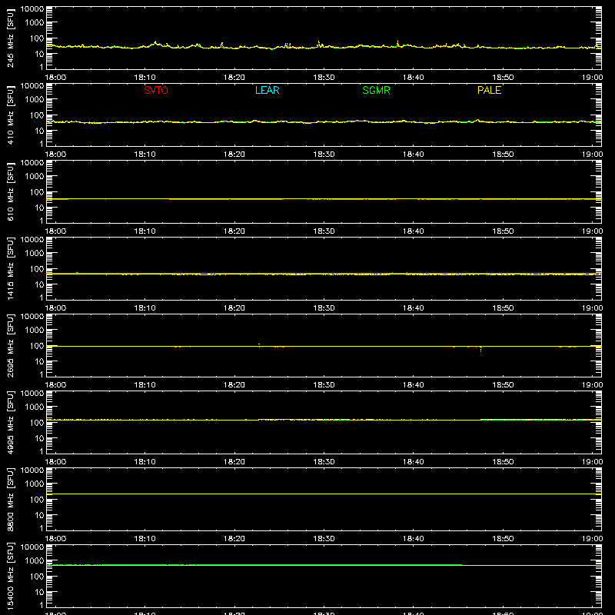Click the 1000 tick of the 410 MHz plot
The width and height of the screenshot is (615, 615).
coord(35,100)
